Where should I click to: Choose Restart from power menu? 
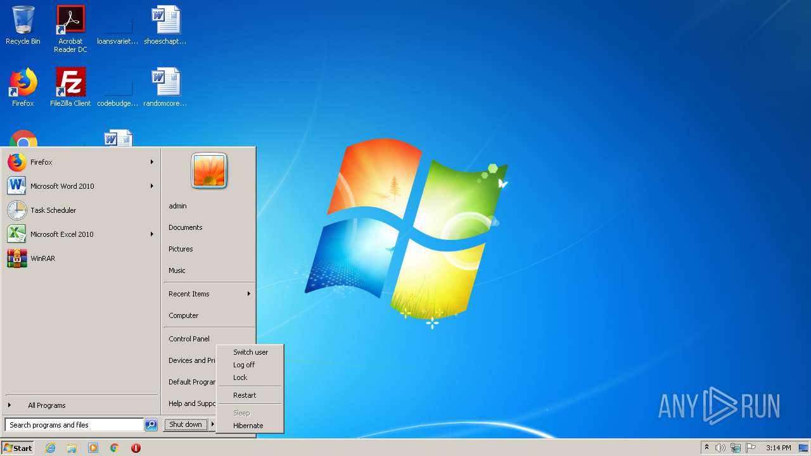(x=250, y=395)
